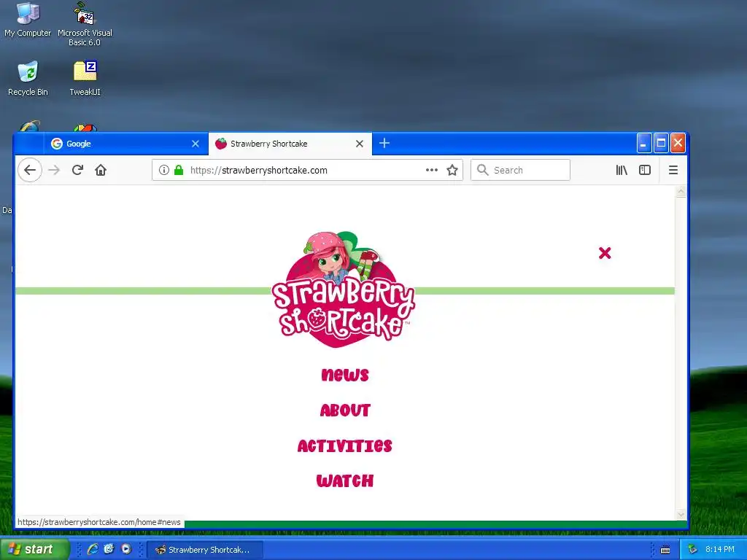Open page actions three-dot menu
Viewport: 747px width, 560px height.
[x=432, y=170]
